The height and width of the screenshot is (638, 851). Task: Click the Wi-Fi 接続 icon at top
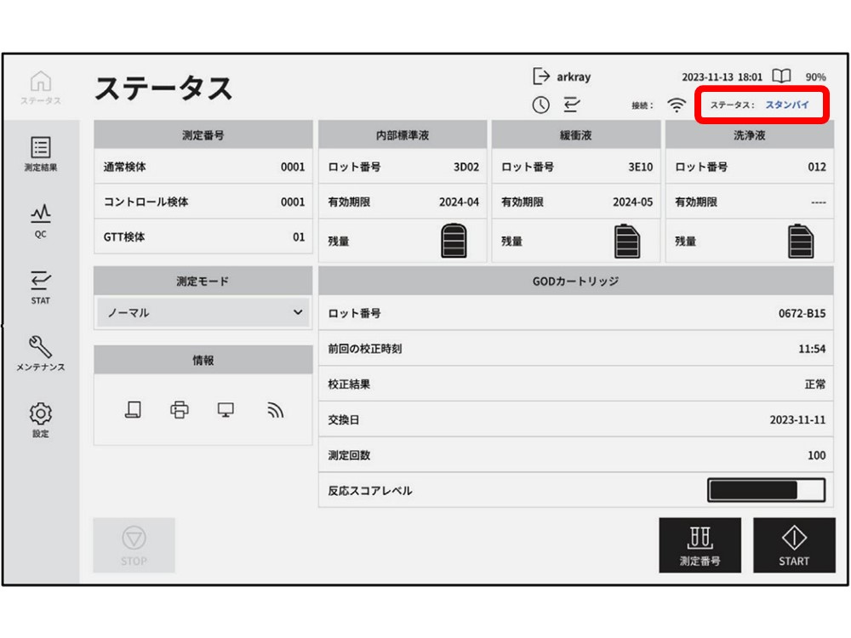674,103
